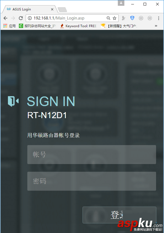Open zoom magnifier icon in address bar
Viewport: 164px width, 233px height.
point(109,18)
